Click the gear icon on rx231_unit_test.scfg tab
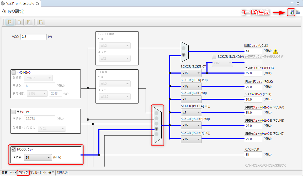The image size is (303, 176). point(3,3)
